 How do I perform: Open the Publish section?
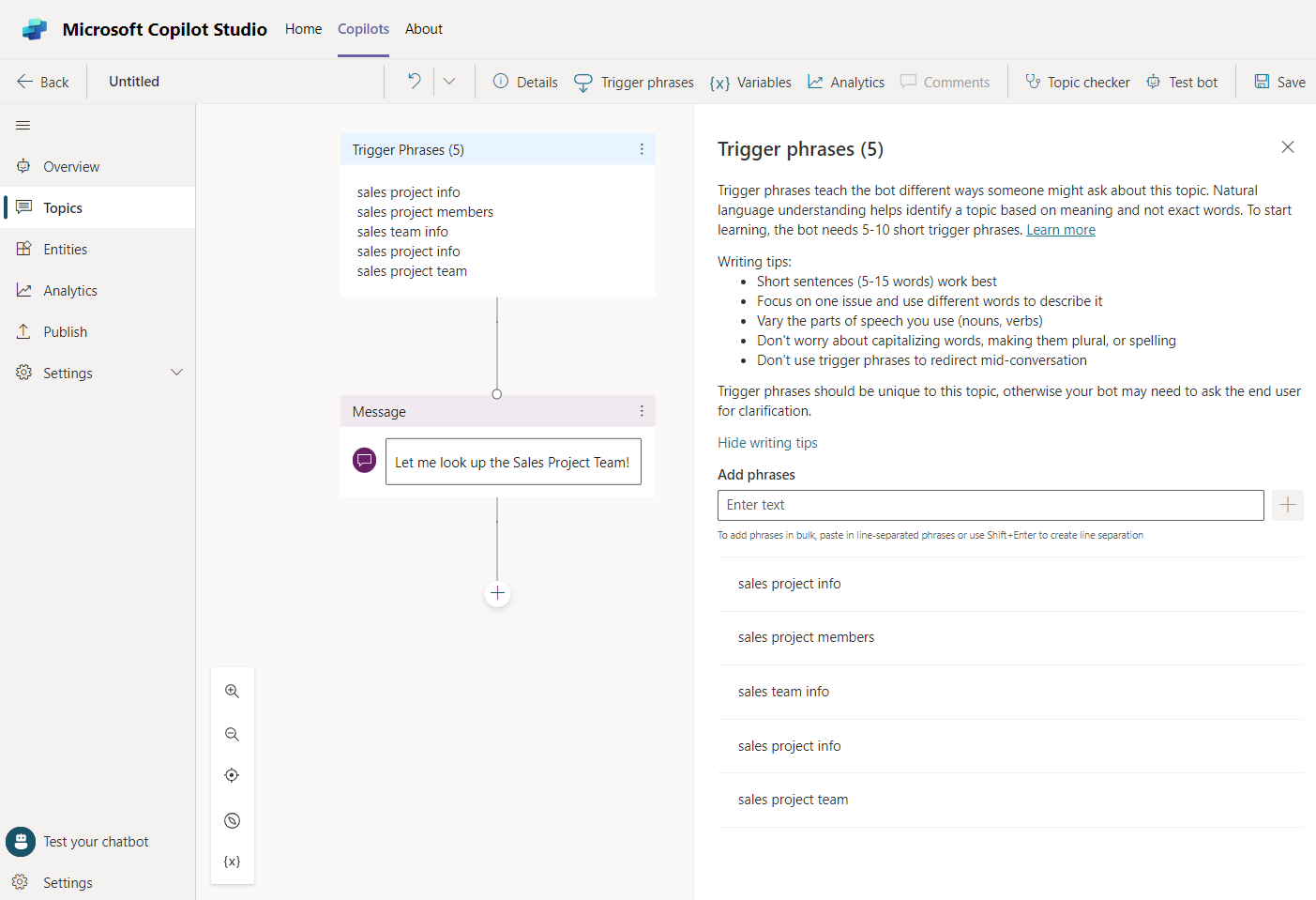(x=65, y=331)
